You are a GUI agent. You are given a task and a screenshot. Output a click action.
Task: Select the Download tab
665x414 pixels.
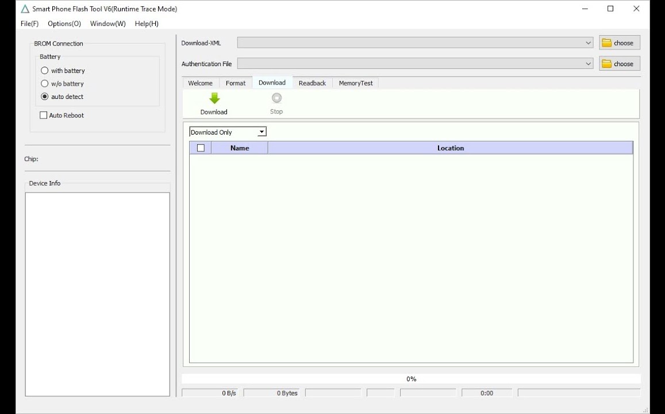[x=272, y=83]
